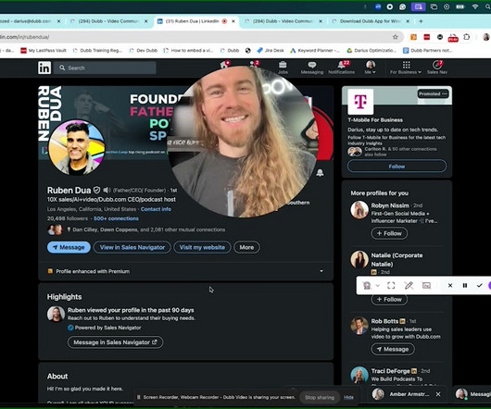Screen dimensions: 491x409
Task: Click Ruben Dua's profile photo
Action: (77, 147)
